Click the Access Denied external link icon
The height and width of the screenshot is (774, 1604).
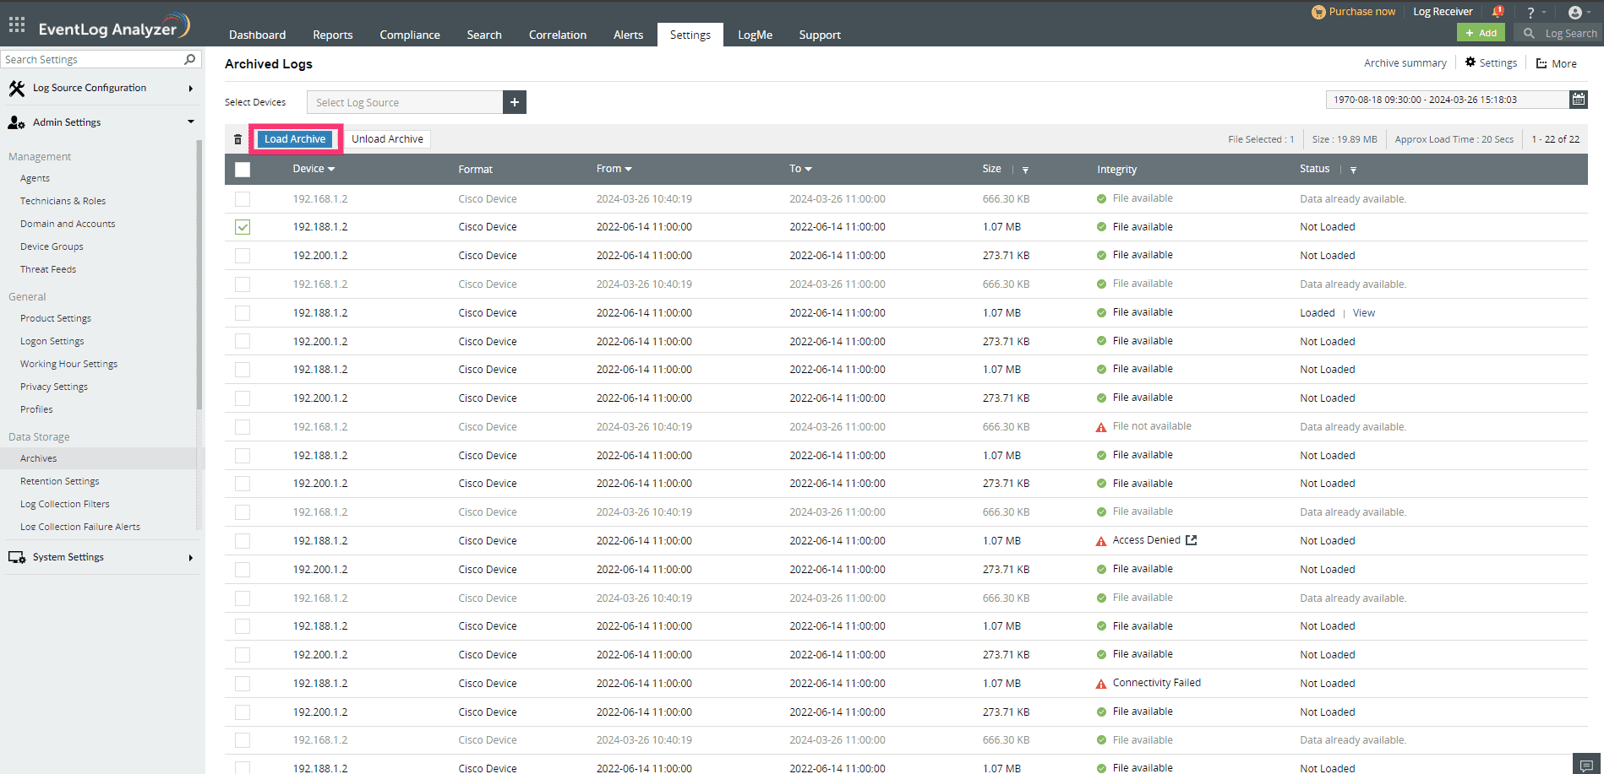click(x=1192, y=540)
